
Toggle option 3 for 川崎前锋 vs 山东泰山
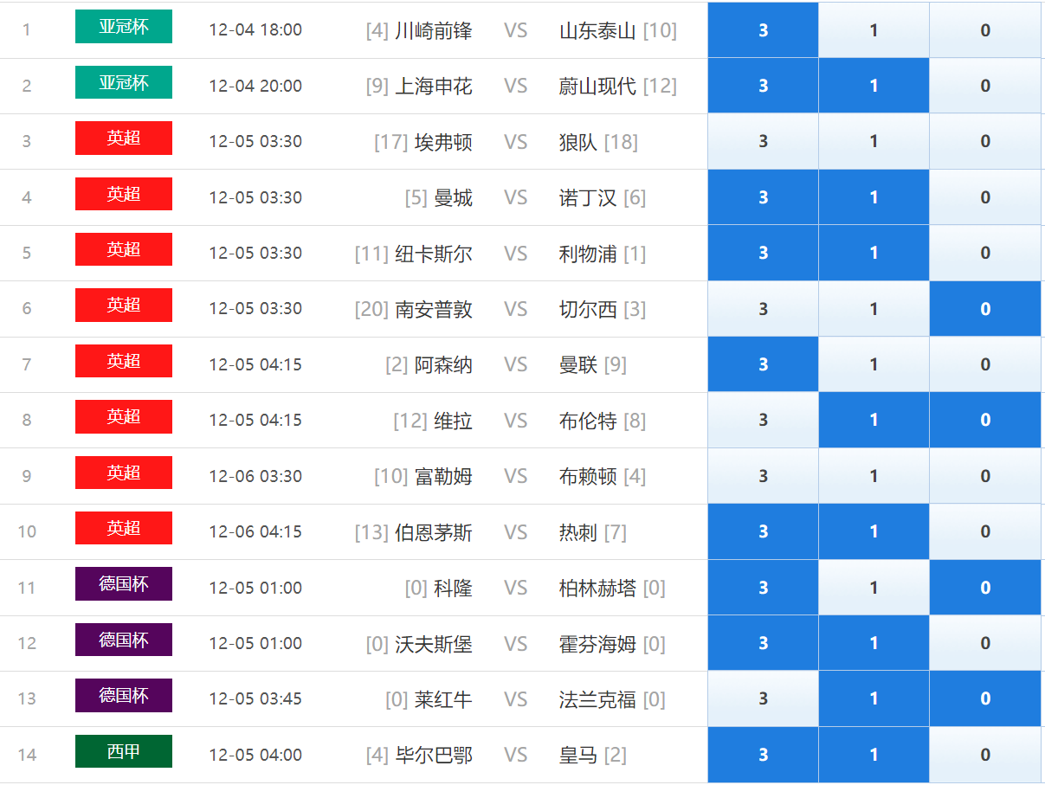click(763, 30)
